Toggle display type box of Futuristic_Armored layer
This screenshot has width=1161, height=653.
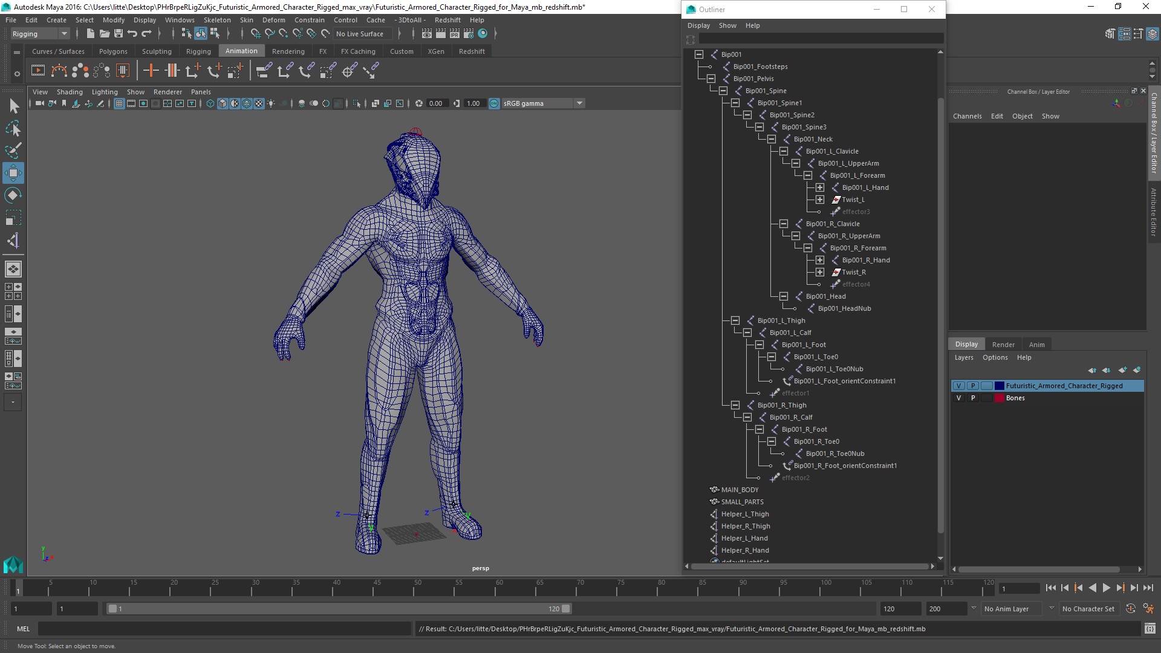point(986,386)
